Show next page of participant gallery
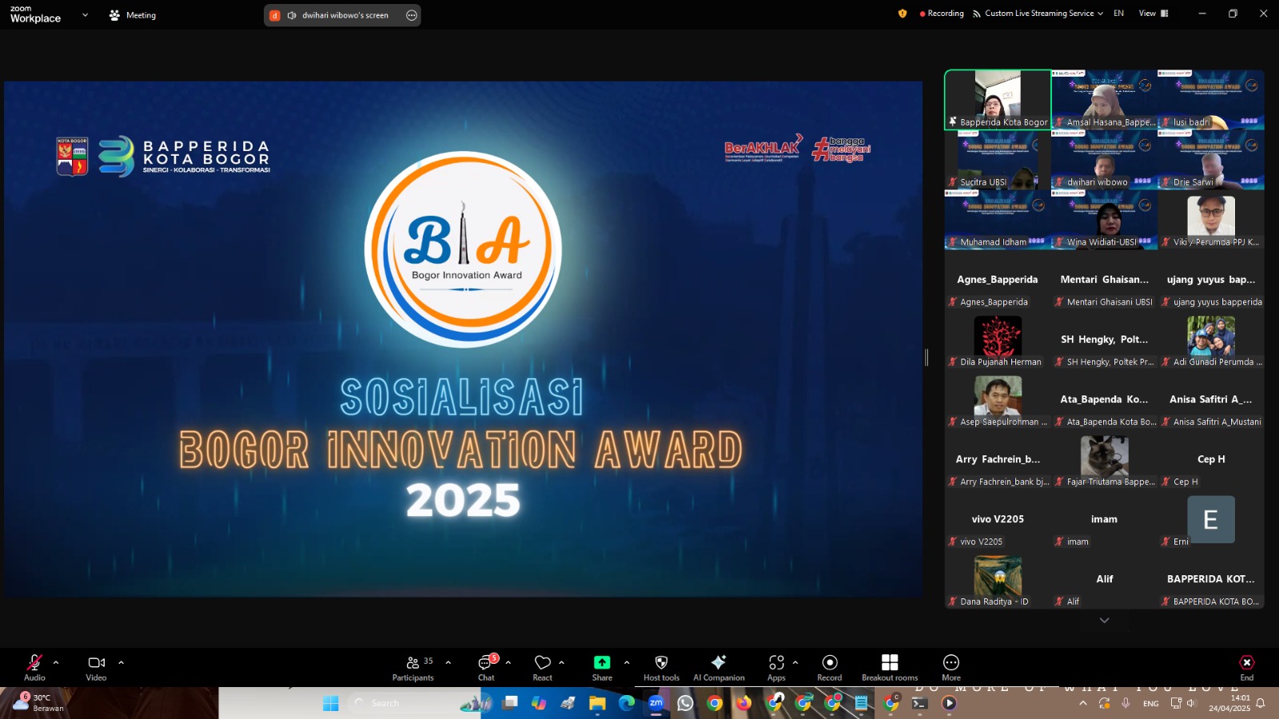Viewport: 1279px width, 719px height. pyautogui.click(x=1104, y=620)
